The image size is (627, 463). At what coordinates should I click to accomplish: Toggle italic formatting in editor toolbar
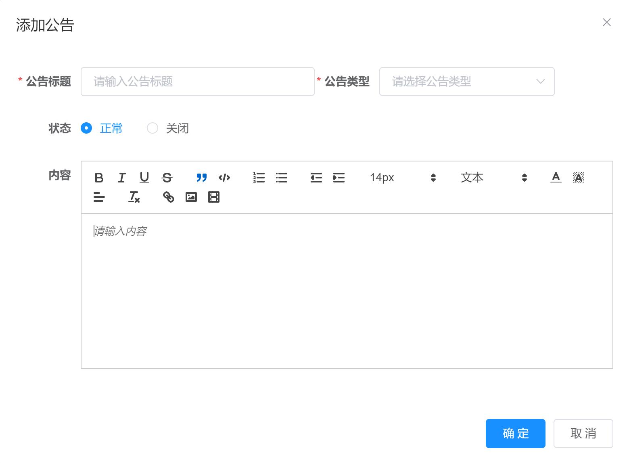pyautogui.click(x=121, y=178)
